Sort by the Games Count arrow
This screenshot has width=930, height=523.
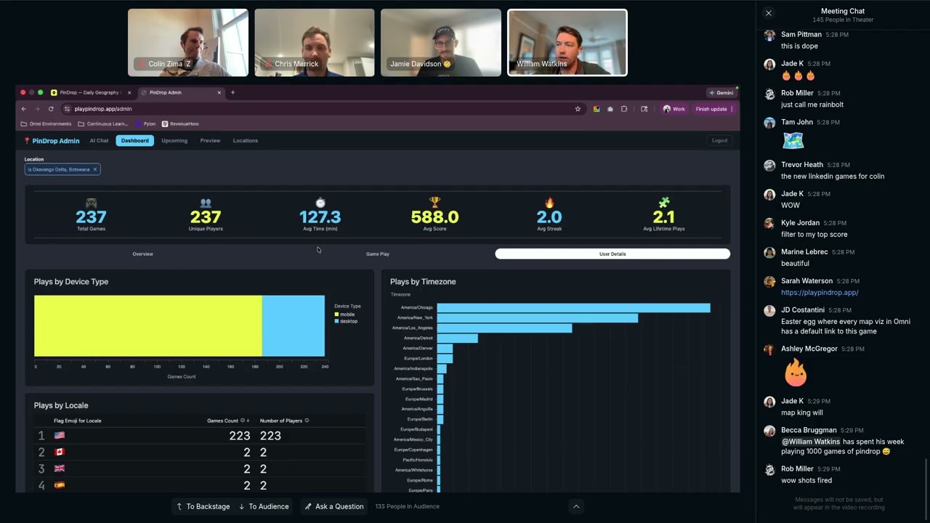point(248,421)
